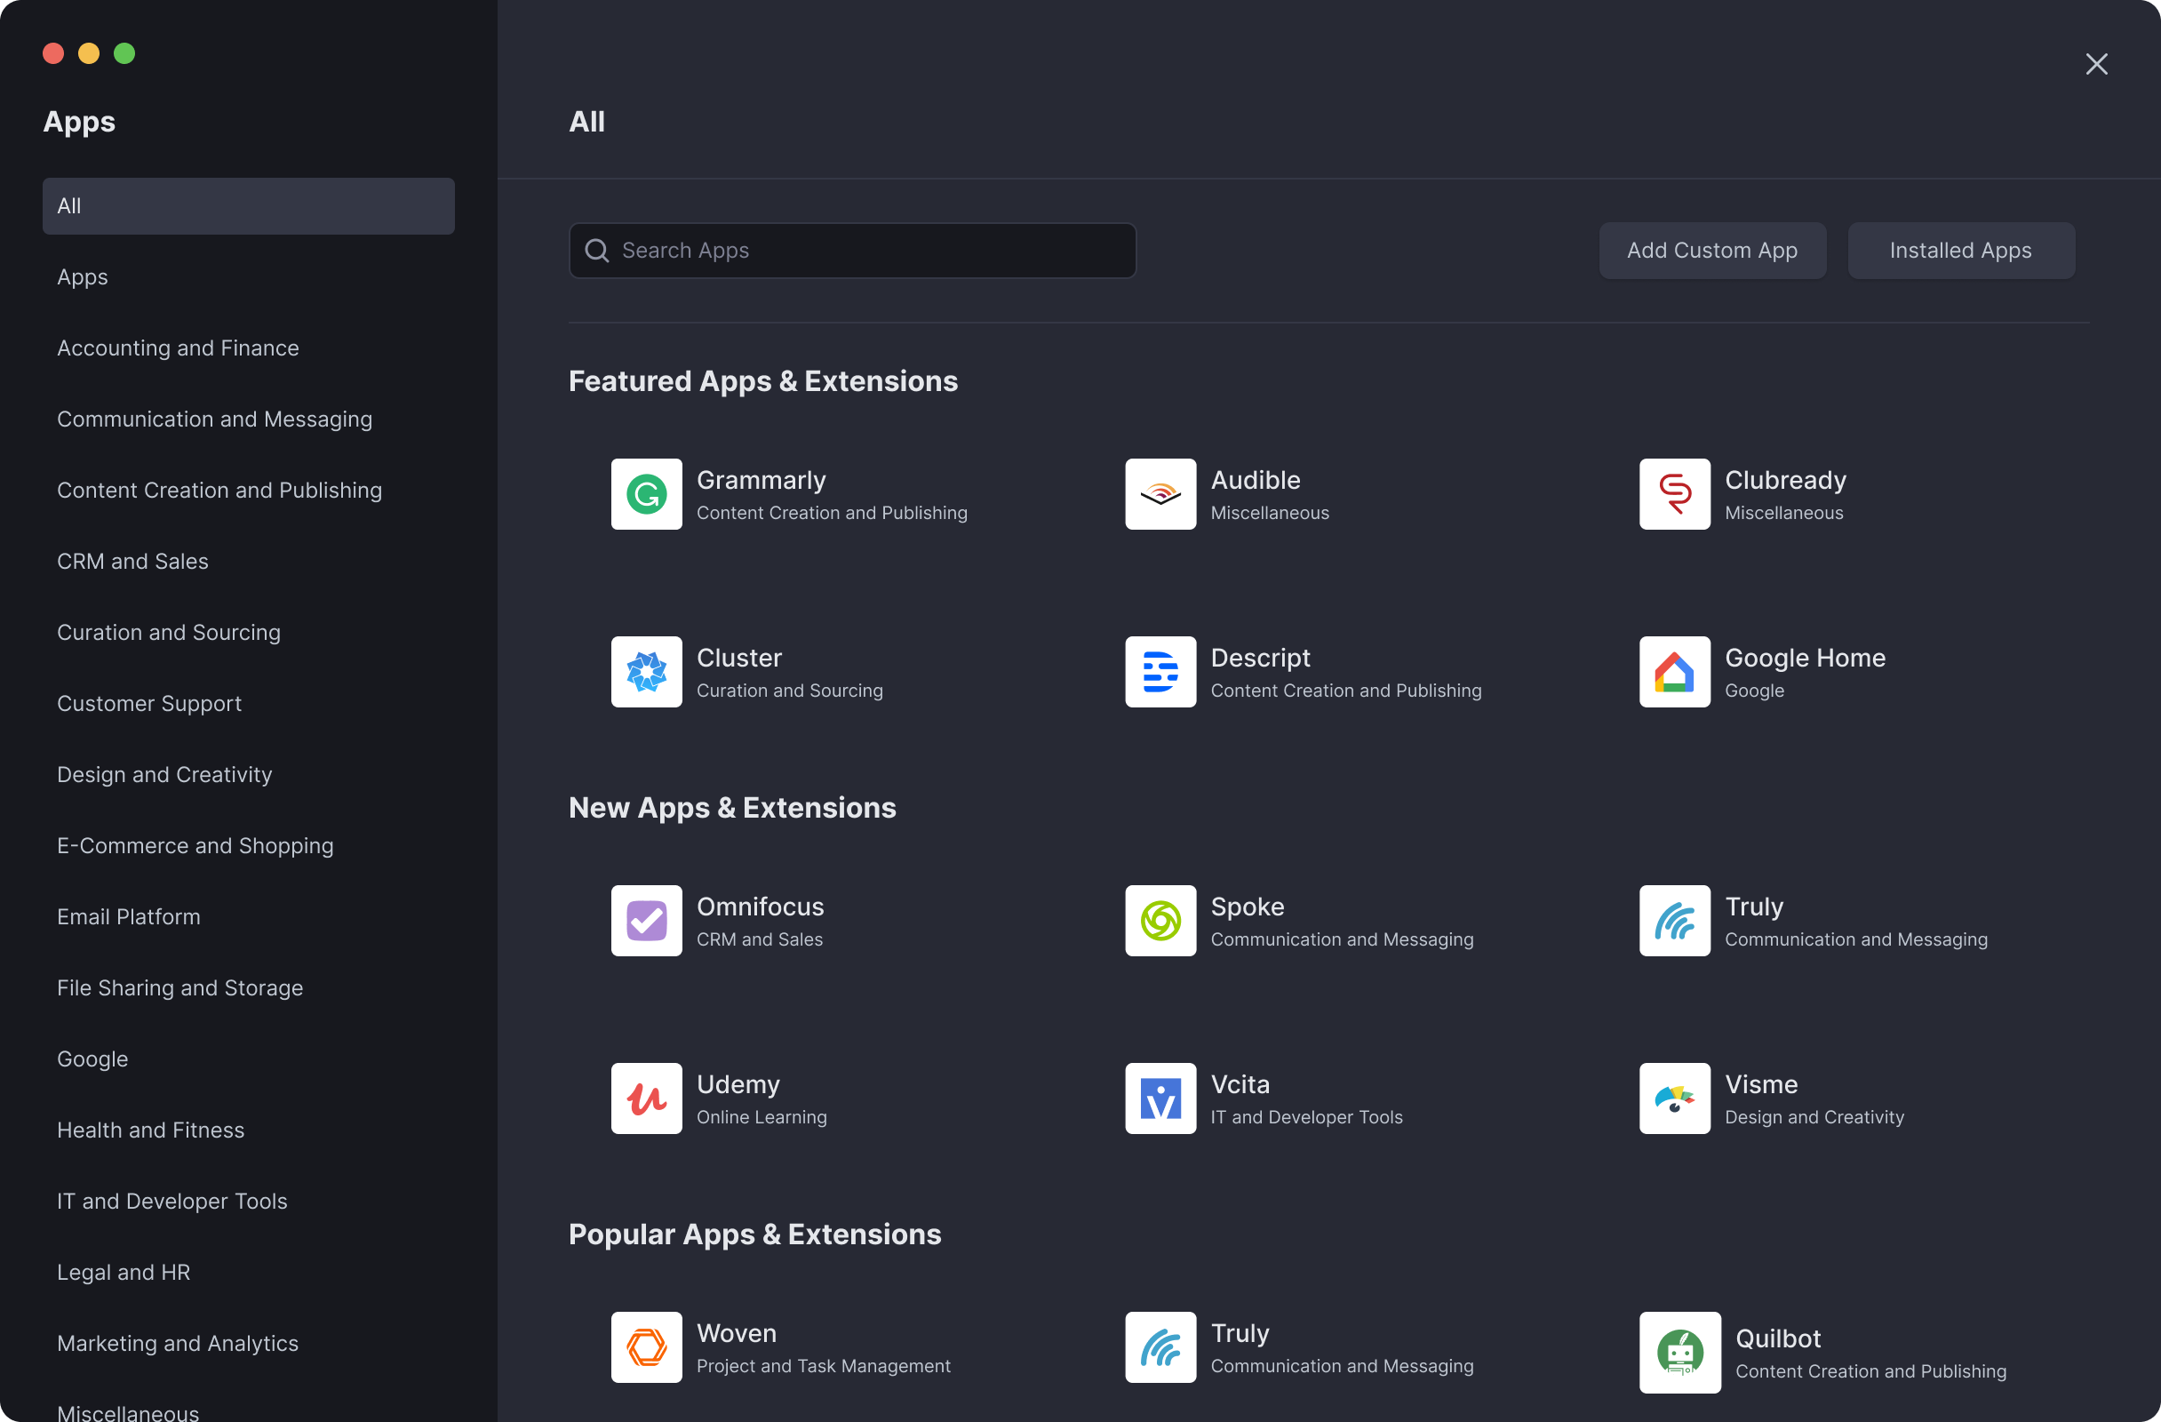This screenshot has width=2161, height=1422.
Task: Select the highlighted All category in sidebar
Action: click(249, 206)
